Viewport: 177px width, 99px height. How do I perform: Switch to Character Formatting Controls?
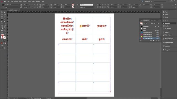click(3, 5)
